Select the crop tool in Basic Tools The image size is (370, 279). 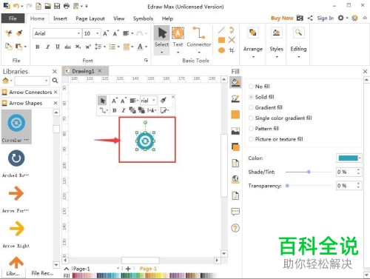(x=232, y=50)
